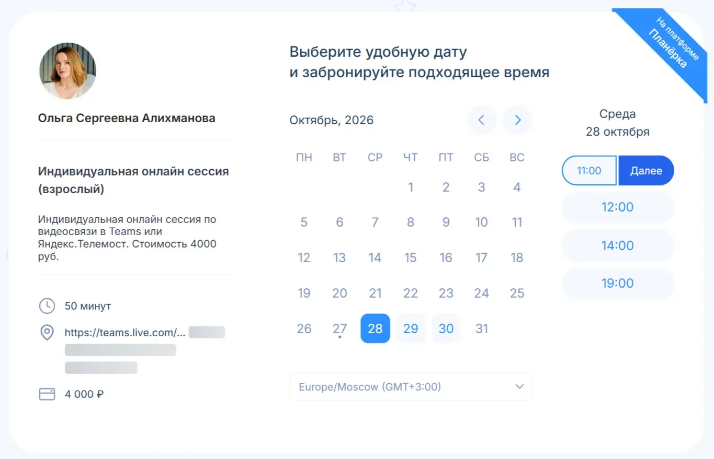714x459 pixels.
Task: Click October 31 in the calendar
Action: point(482,328)
